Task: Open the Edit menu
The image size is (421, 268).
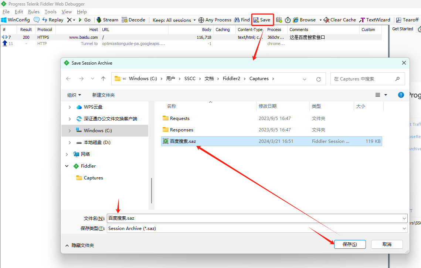Action: (19, 12)
